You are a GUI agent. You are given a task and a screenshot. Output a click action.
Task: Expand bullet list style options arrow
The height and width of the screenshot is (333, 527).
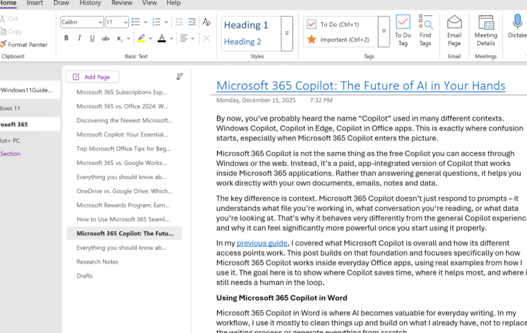(146, 22)
